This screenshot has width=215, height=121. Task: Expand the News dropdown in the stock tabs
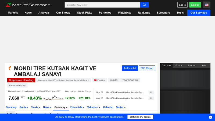[x=47, y=107]
